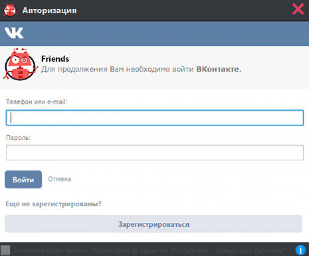Click the checkbox label about Ukrainian IP address
This screenshot has width=309, height=256.
(x=149, y=250)
